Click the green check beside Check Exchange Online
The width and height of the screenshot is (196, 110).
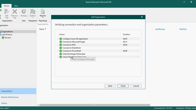(61, 54)
